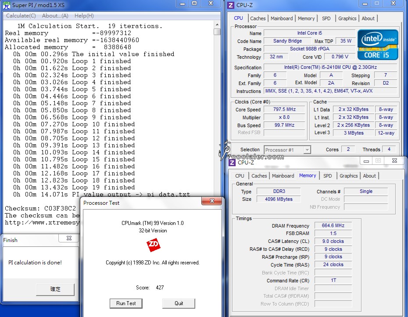Close the Finish dialog using its X button
Screen dimensions: 408x317
(x=69, y=238)
